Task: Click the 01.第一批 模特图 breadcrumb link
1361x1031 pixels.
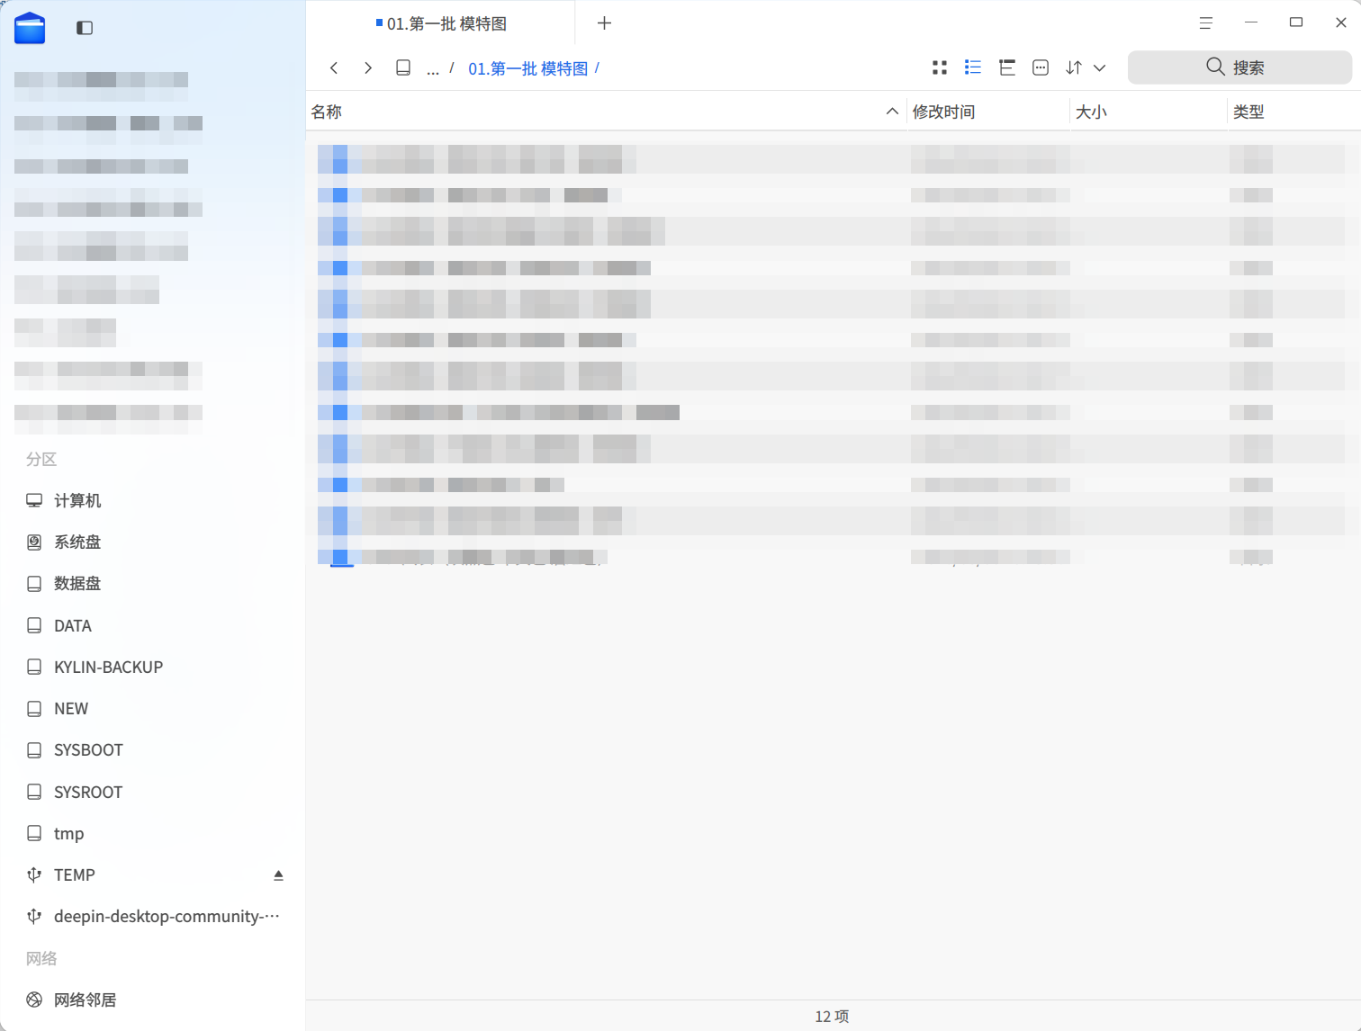Action: click(527, 68)
